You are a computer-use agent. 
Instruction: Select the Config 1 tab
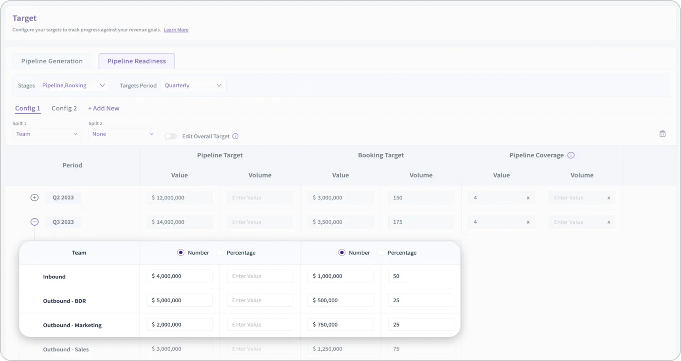(x=28, y=108)
